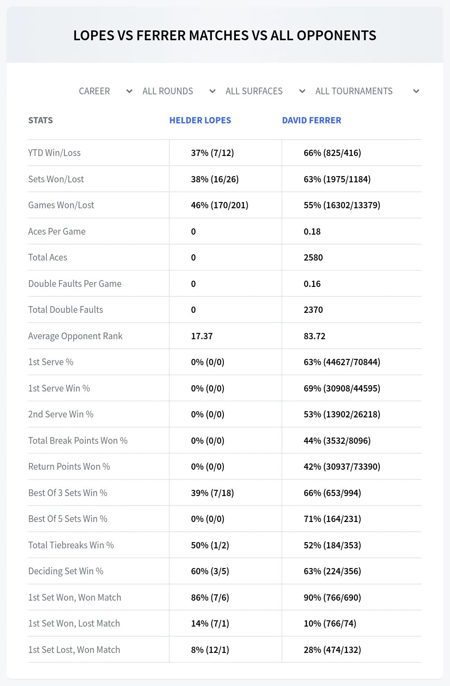The image size is (450, 686).
Task: Click the chevron next to CAREER
Action: click(129, 91)
